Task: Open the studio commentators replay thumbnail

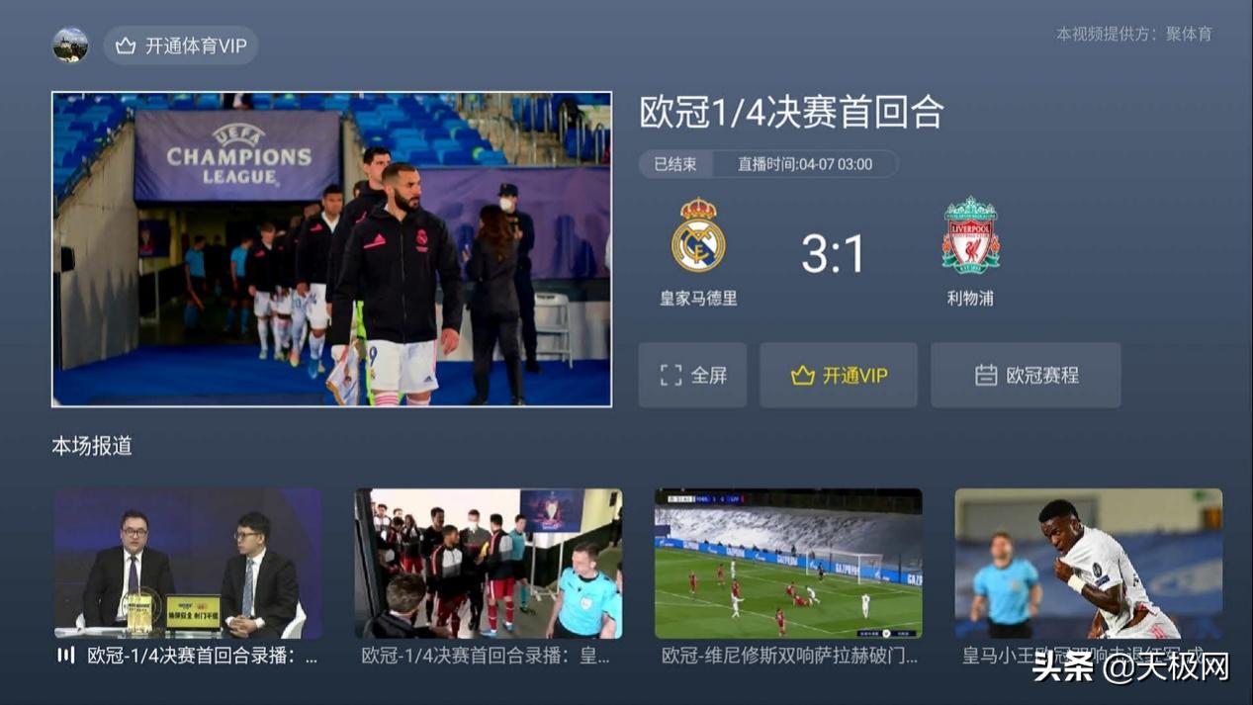Action: [x=188, y=564]
